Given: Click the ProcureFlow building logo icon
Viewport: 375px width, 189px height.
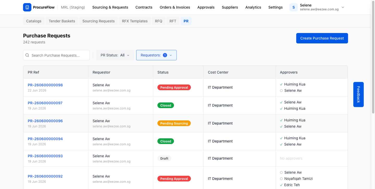Looking at the screenshot, I should click(x=27, y=7).
